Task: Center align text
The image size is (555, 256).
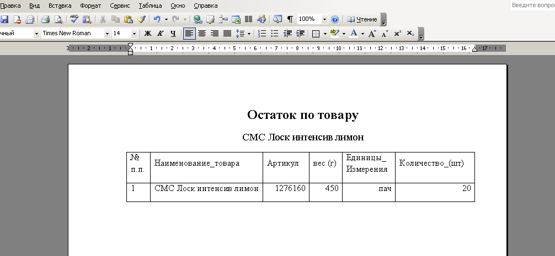Action: coord(202,34)
